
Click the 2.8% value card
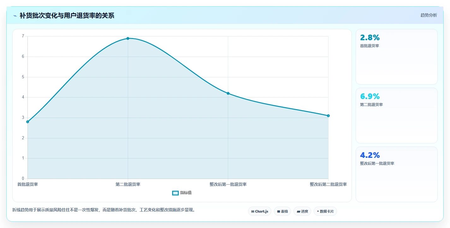(397, 57)
